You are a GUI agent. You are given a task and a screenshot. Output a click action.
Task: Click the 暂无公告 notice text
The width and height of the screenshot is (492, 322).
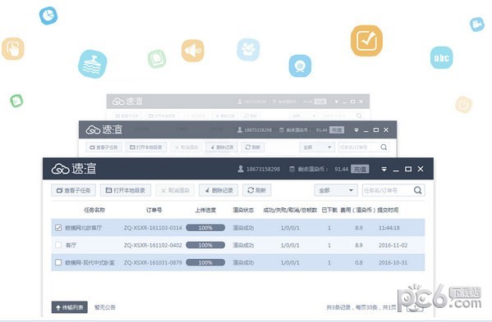[x=105, y=307]
